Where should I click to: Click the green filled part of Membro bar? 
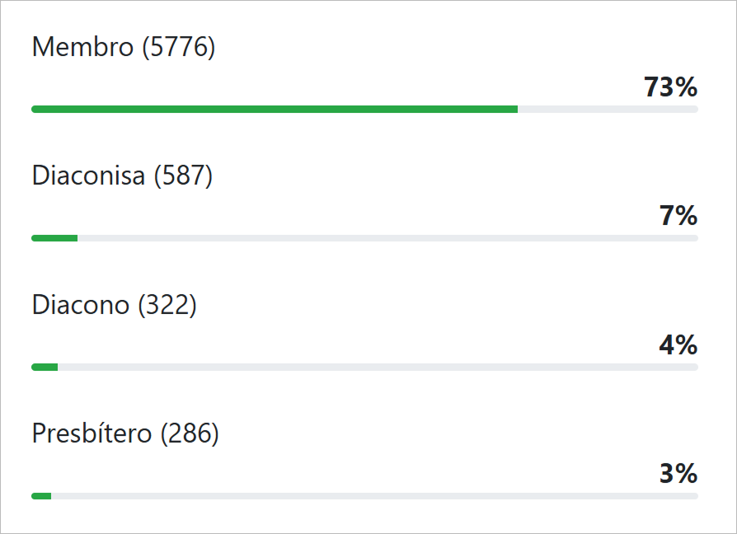(x=275, y=109)
